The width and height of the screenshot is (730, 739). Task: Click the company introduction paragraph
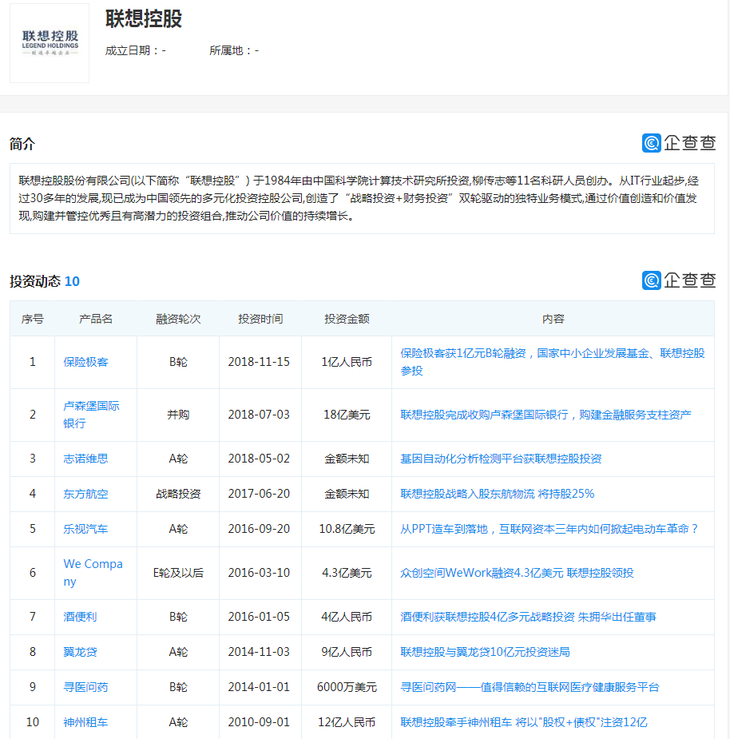(362, 198)
